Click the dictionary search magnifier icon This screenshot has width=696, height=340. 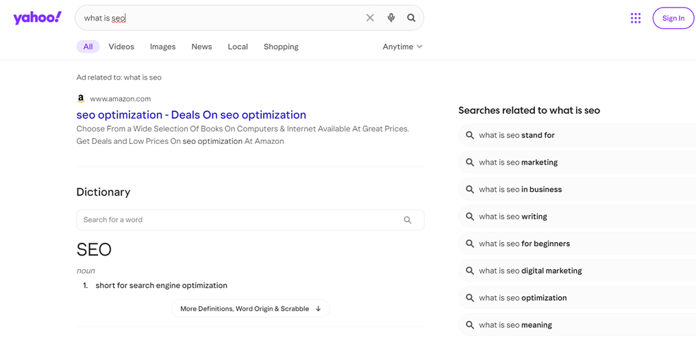(x=408, y=219)
